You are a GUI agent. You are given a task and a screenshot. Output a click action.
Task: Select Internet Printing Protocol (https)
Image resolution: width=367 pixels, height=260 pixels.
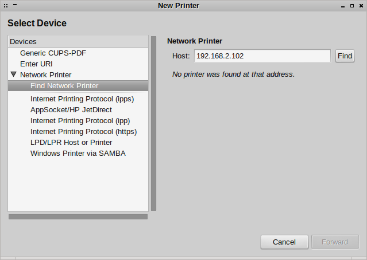coord(83,131)
